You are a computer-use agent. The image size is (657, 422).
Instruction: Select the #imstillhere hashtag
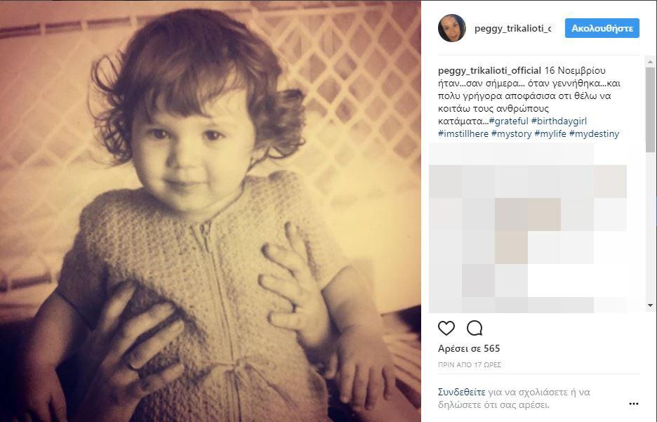(463, 133)
